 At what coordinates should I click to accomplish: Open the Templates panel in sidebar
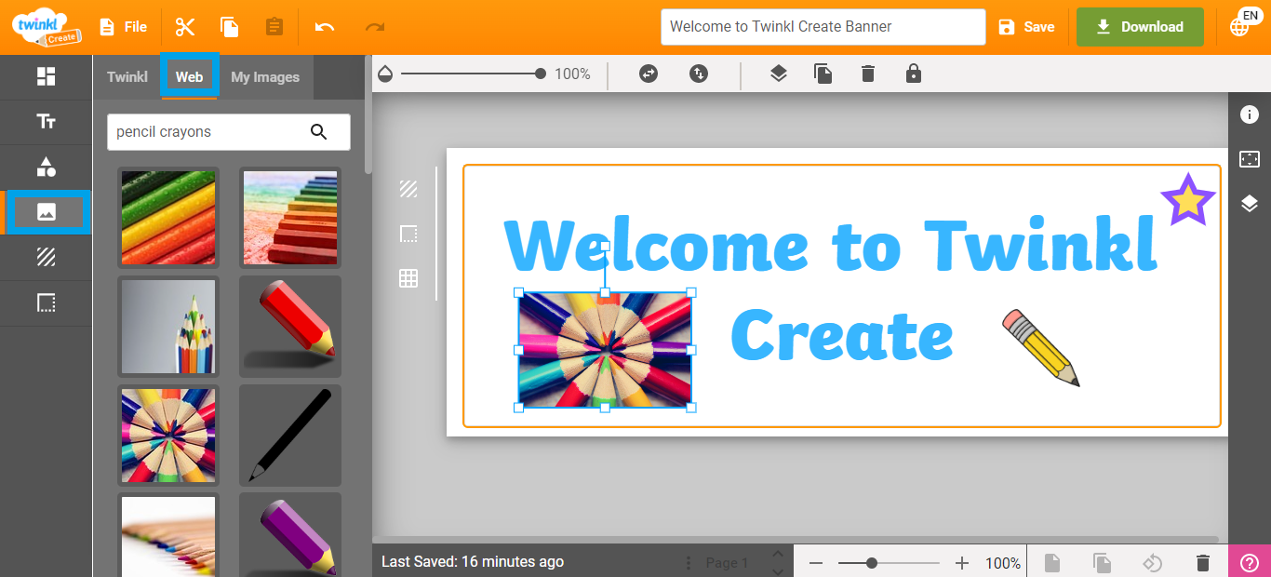click(46, 77)
